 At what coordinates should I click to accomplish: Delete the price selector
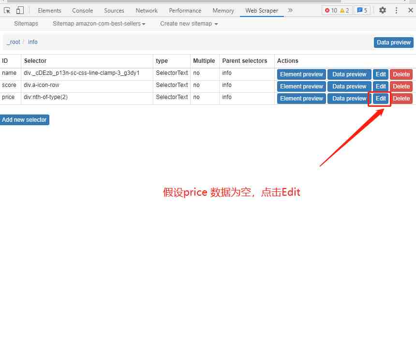(401, 99)
